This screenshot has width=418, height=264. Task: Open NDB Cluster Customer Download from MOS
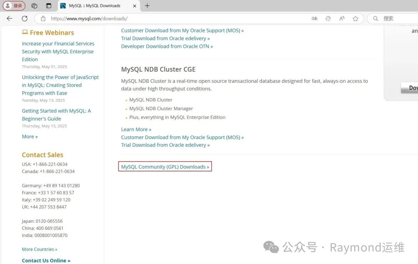(182, 137)
